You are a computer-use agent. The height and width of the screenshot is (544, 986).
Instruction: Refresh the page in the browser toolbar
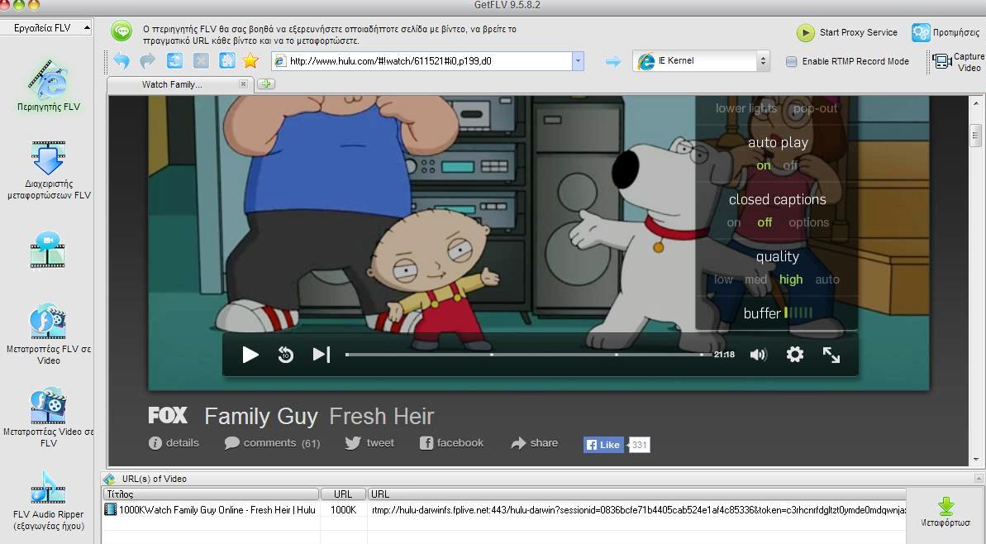coord(174,60)
